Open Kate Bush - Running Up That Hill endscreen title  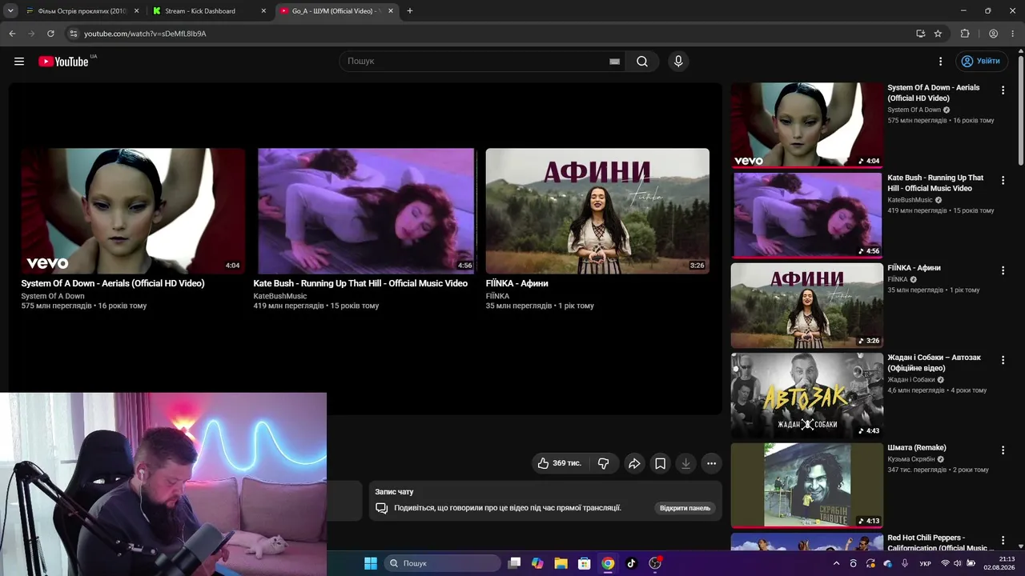point(360,283)
